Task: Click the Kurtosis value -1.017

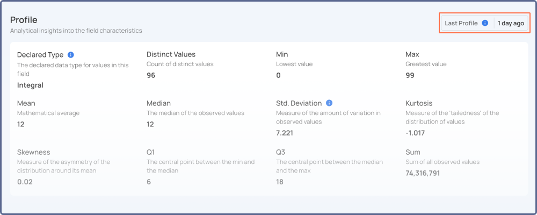Action: click(415, 133)
